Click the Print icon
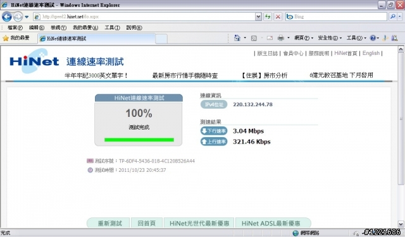The height and width of the screenshot is (237, 405). (x=281, y=38)
